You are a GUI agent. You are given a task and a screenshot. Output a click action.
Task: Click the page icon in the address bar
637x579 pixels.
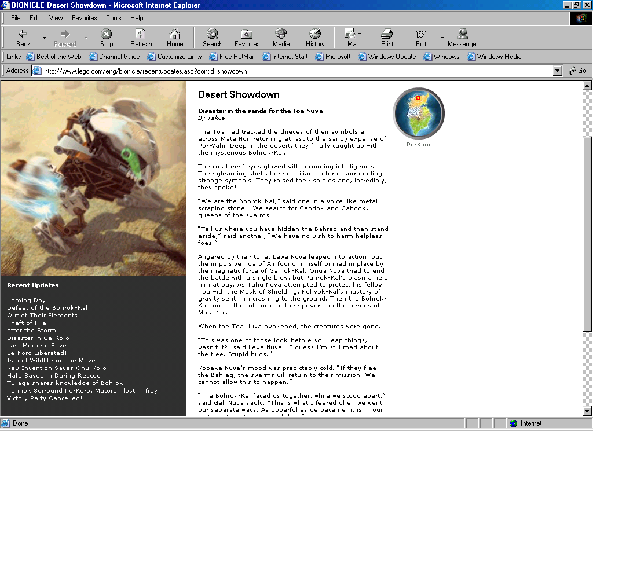[36, 71]
